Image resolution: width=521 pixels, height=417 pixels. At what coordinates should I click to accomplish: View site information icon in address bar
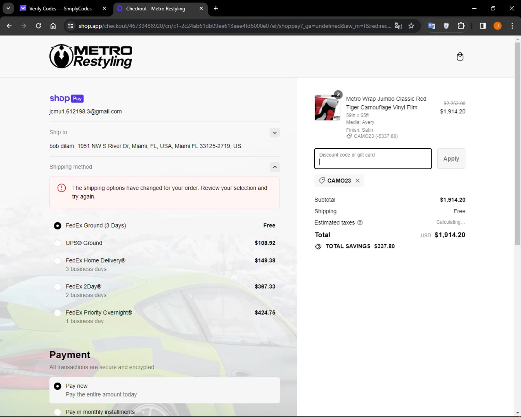[71, 26]
